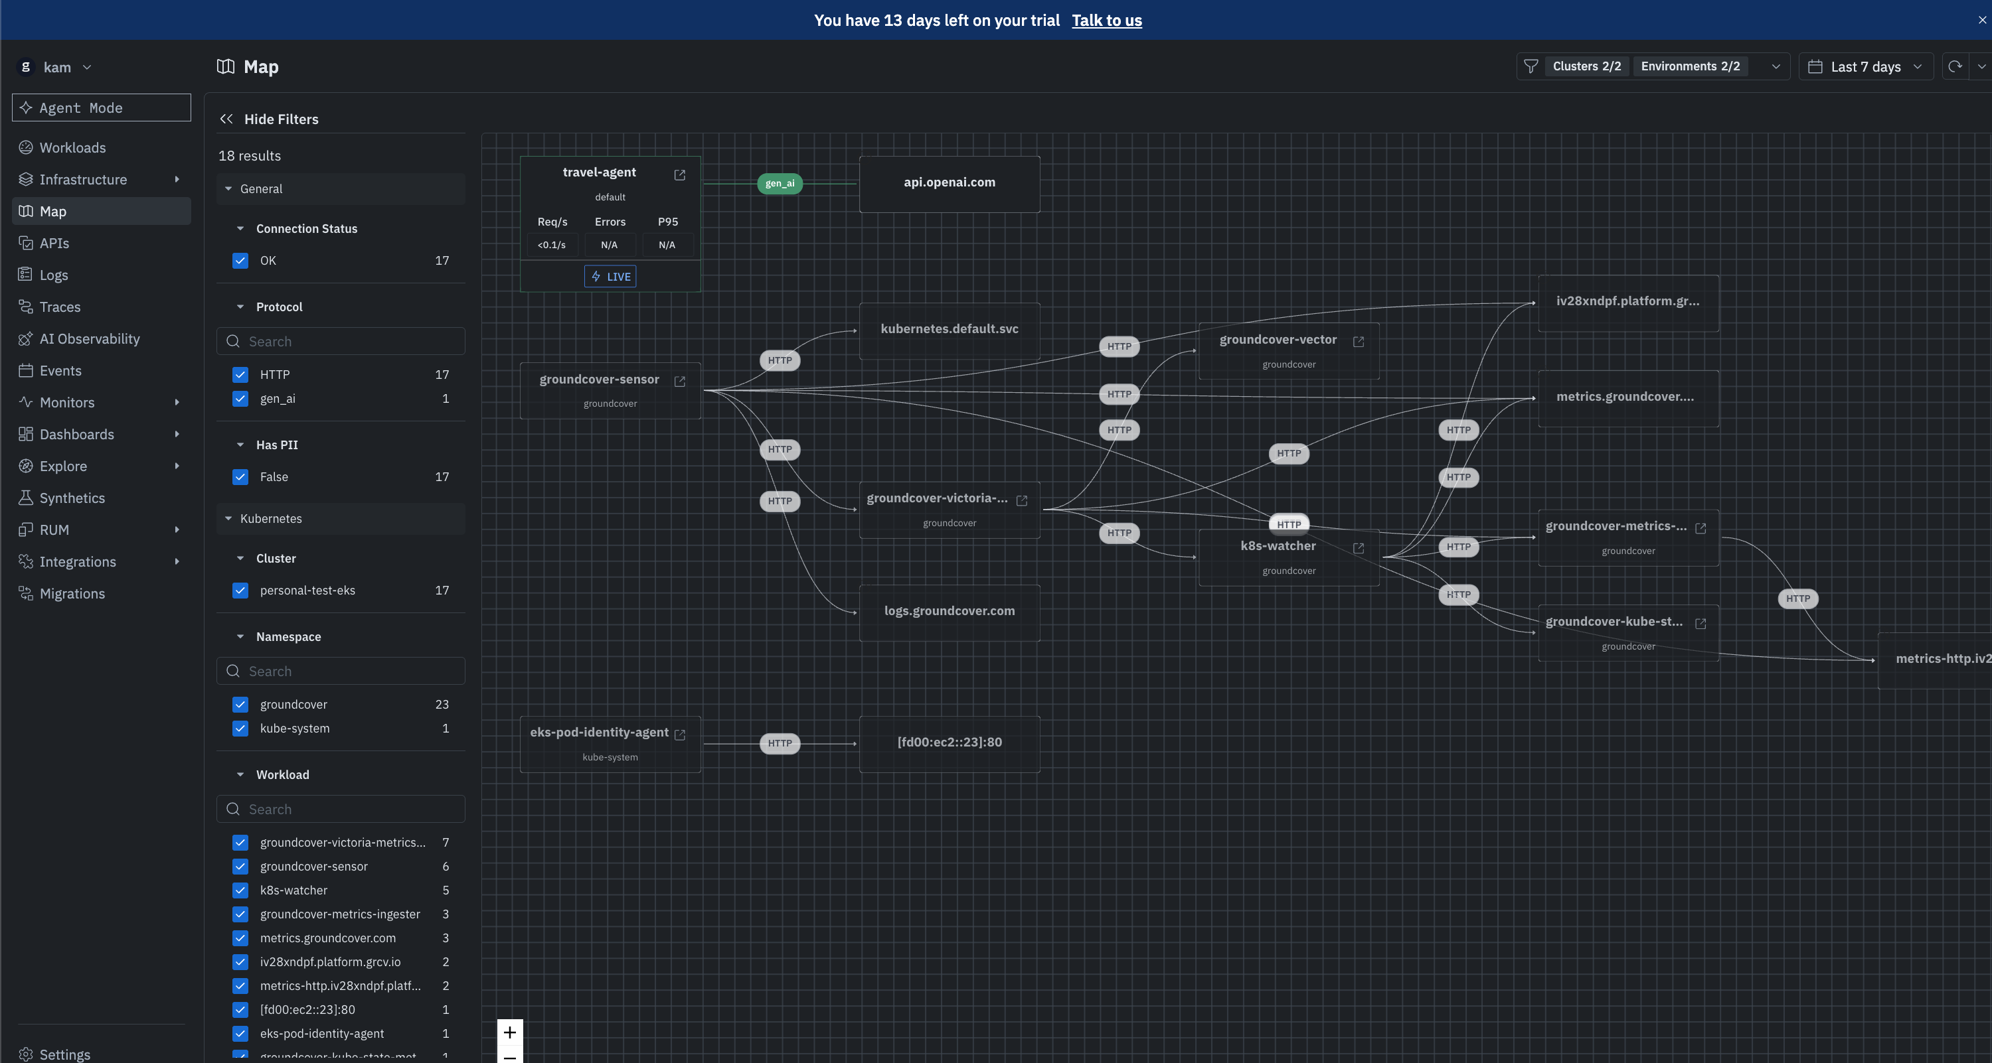This screenshot has height=1063, width=1992.
Task: Uncheck the groundcover namespace checkbox
Action: pos(240,705)
